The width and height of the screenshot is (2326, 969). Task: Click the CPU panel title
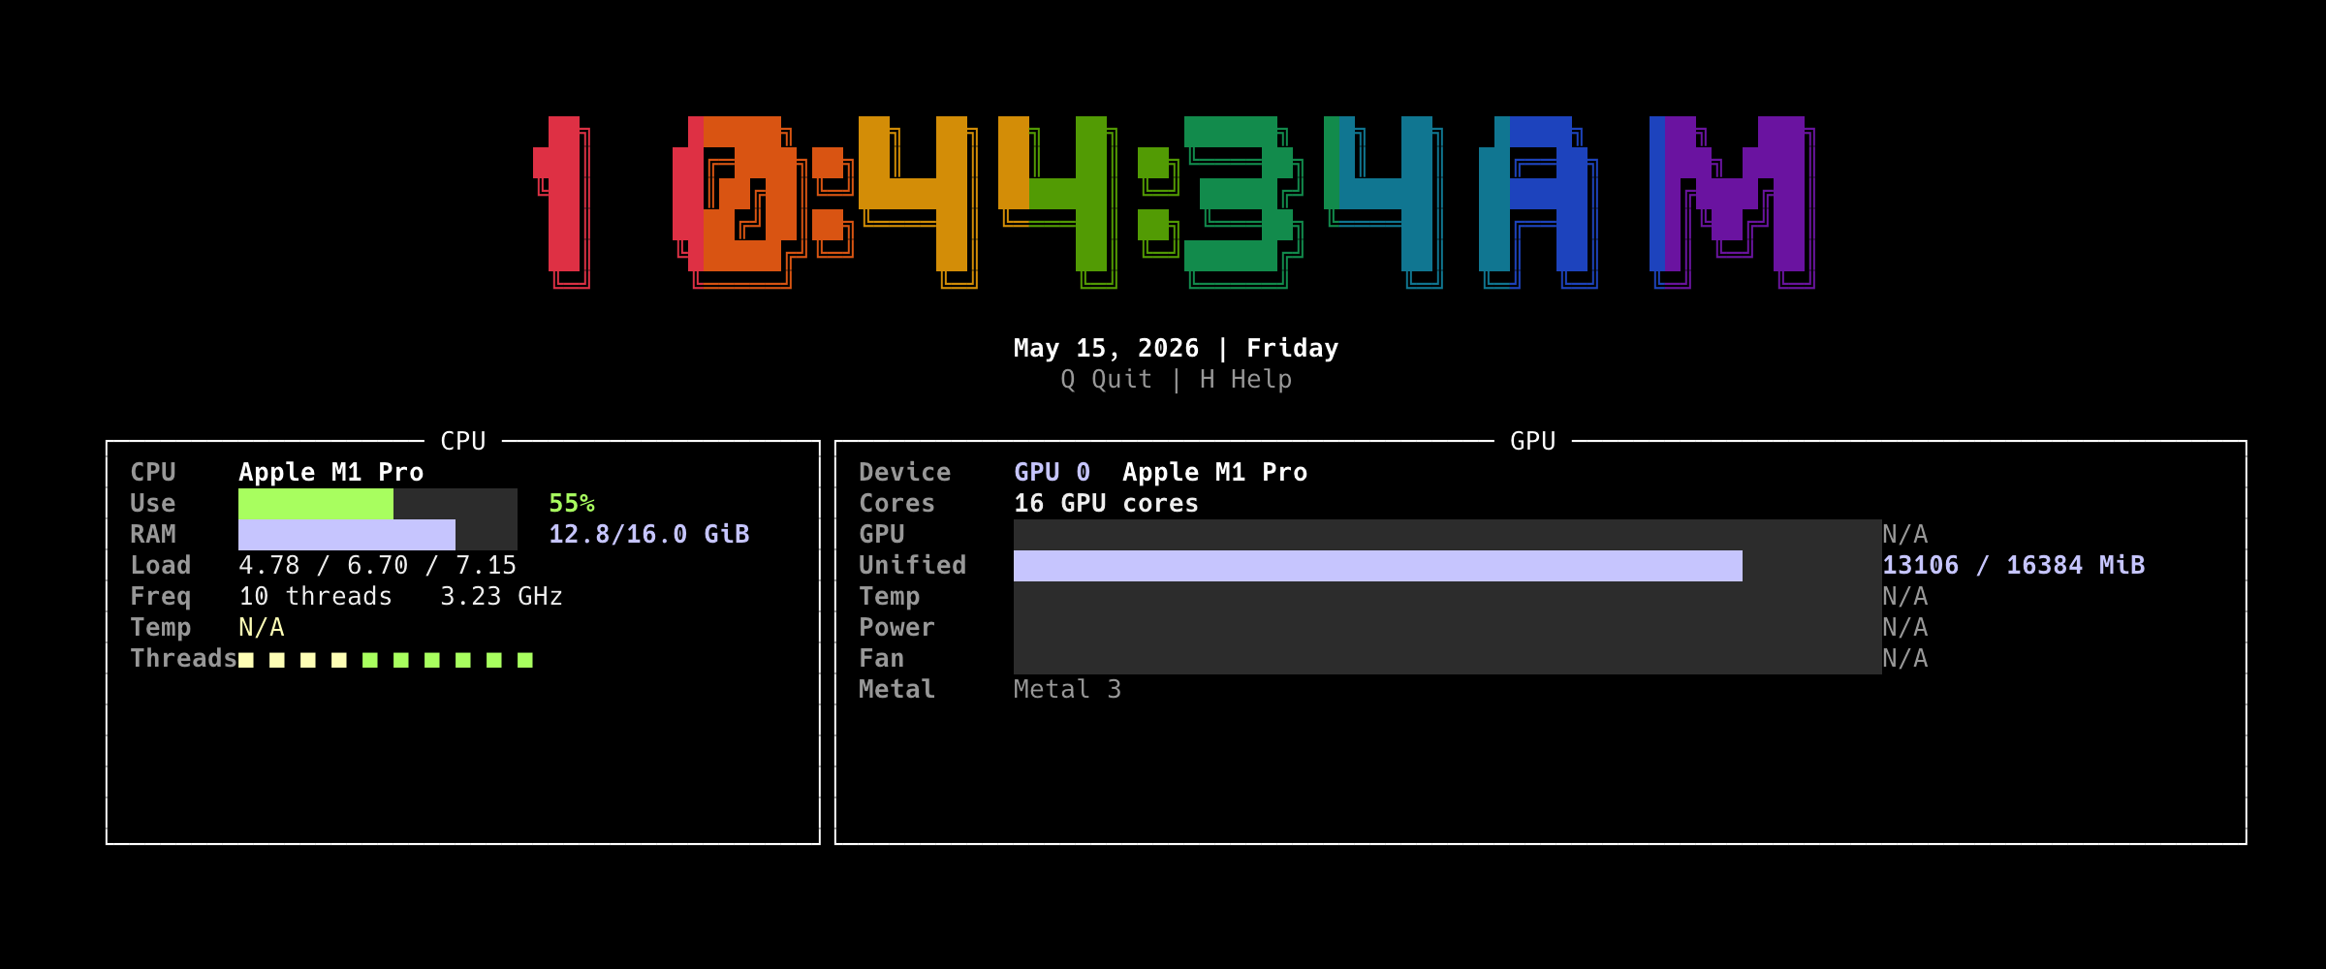pyautogui.click(x=462, y=441)
